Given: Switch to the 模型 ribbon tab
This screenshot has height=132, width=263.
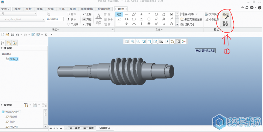Looking at the screenshot, I should (x=17, y=9).
